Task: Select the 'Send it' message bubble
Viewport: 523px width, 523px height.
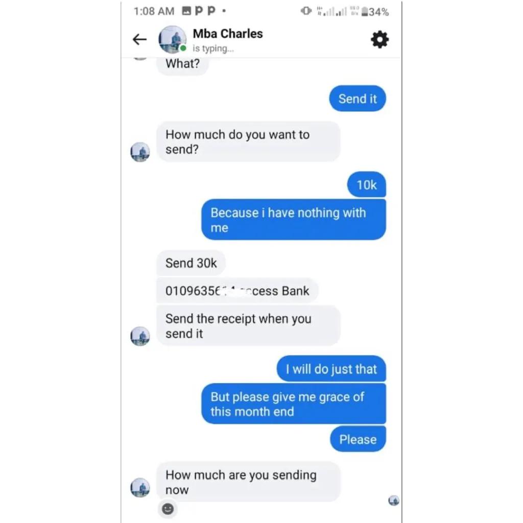Action: click(x=358, y=99)
